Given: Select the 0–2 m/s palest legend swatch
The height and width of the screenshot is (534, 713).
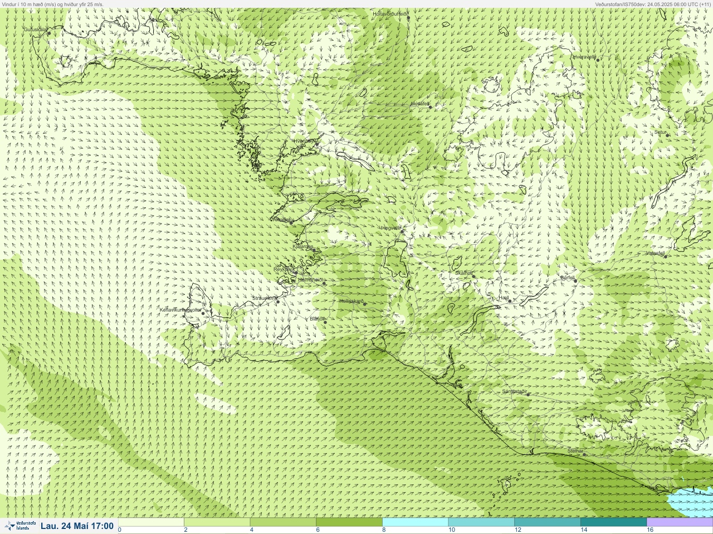Looking at the screenshot, I should pyautogui.click(x=152, y=522).
